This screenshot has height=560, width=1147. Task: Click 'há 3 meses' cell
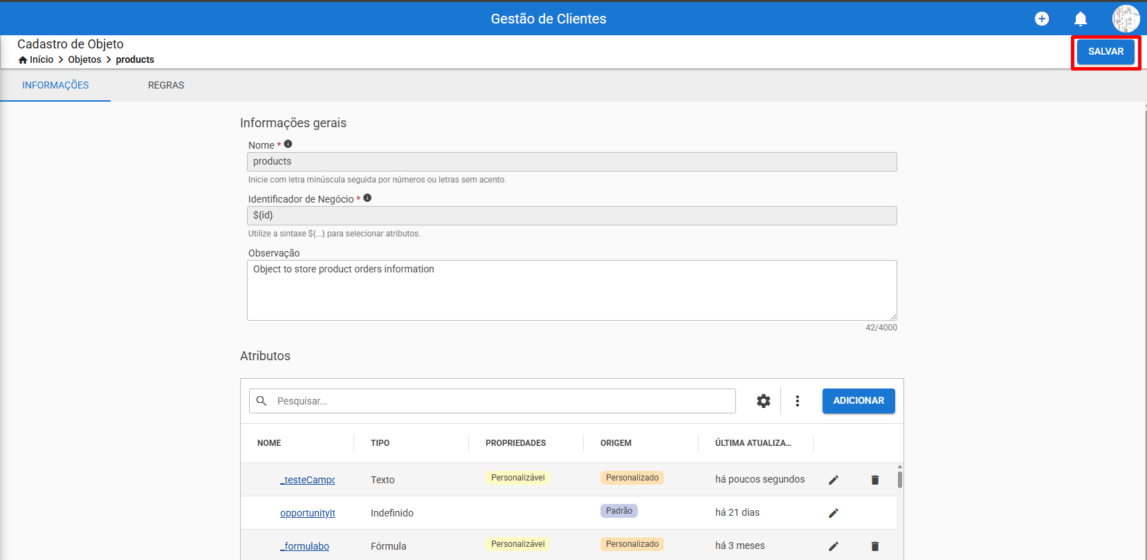tap(740, 545)
